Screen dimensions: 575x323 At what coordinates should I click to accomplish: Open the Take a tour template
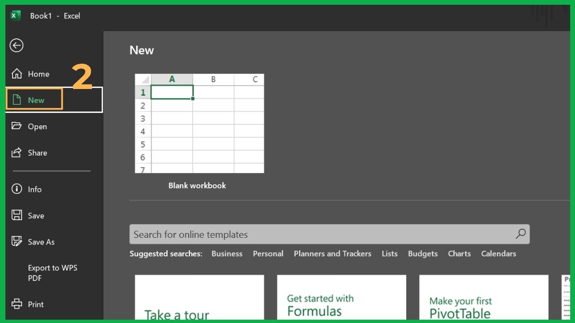(199, 297)
